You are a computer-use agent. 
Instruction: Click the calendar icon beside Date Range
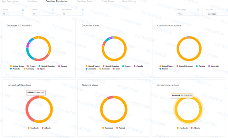click(198, 10)
